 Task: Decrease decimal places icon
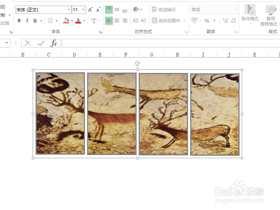pyautogui.click(x=233, y=21)
